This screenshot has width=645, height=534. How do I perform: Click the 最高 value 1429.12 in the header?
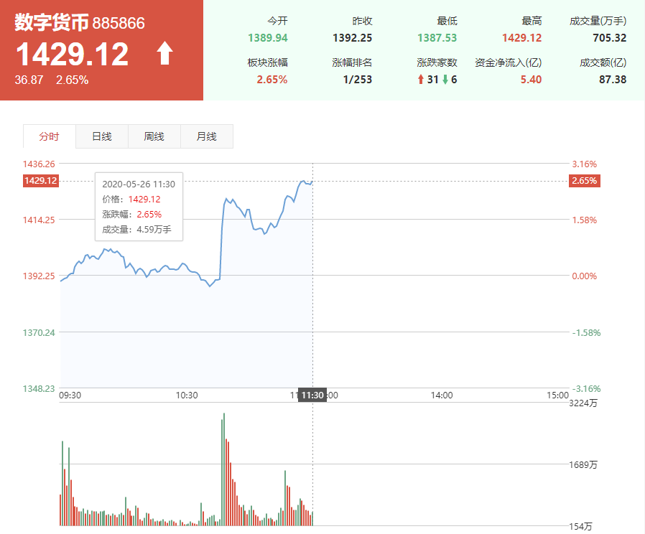point(524,38)
